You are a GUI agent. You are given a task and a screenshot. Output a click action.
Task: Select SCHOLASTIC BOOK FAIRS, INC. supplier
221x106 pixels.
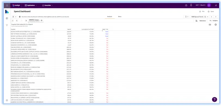click(23, 49)
